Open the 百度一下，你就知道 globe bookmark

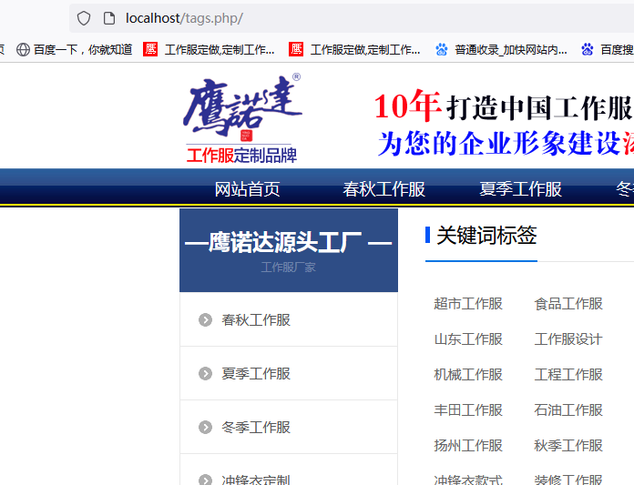74,49
